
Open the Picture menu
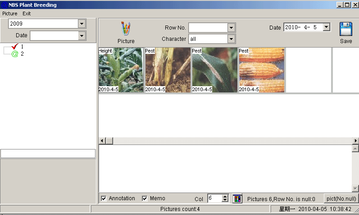(x=10, y=13)
